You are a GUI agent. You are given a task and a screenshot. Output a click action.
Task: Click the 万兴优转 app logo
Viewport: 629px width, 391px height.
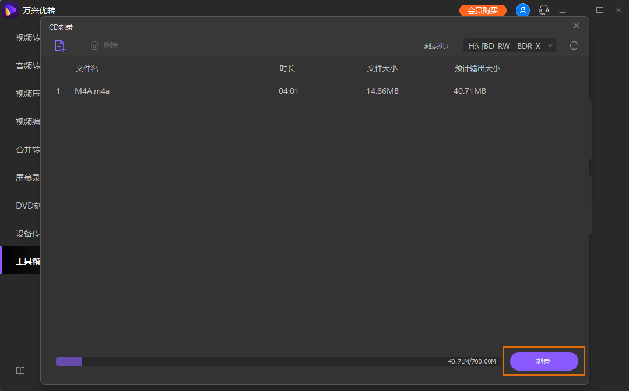point(10,10)
